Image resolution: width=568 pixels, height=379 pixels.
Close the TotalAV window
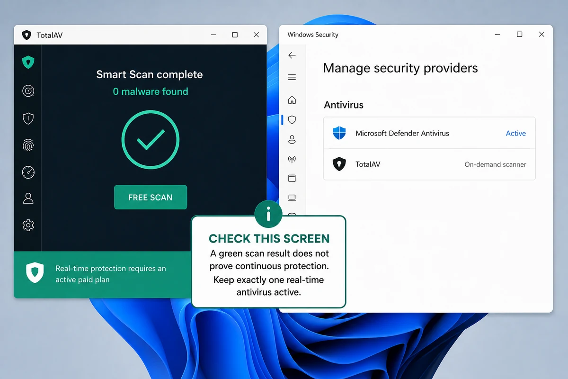[x=256, y=35]
